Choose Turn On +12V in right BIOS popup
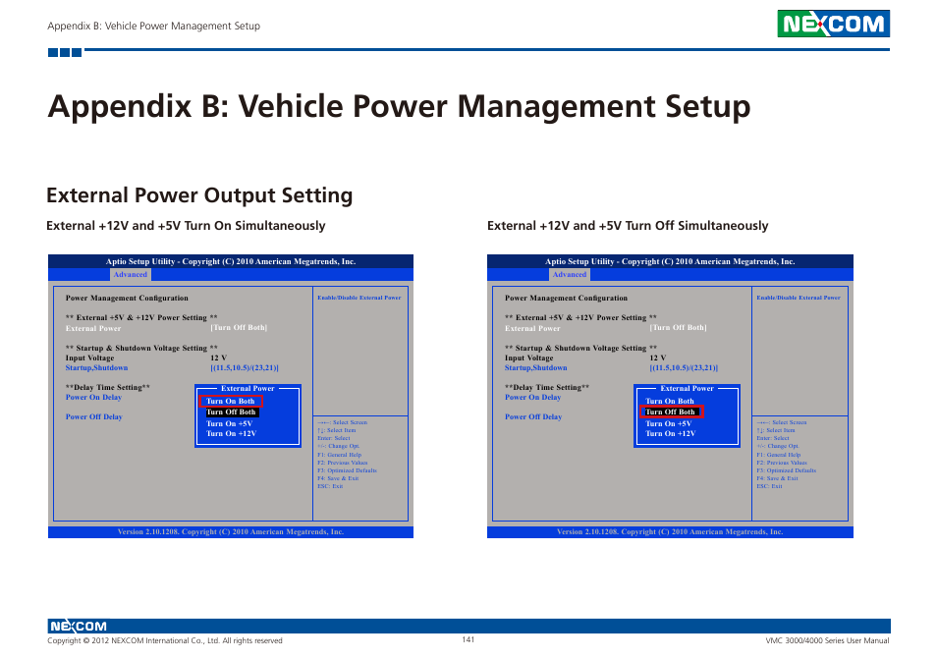This screenshot has height=660, width=937. pyautogui.click(x=671, y=434)
